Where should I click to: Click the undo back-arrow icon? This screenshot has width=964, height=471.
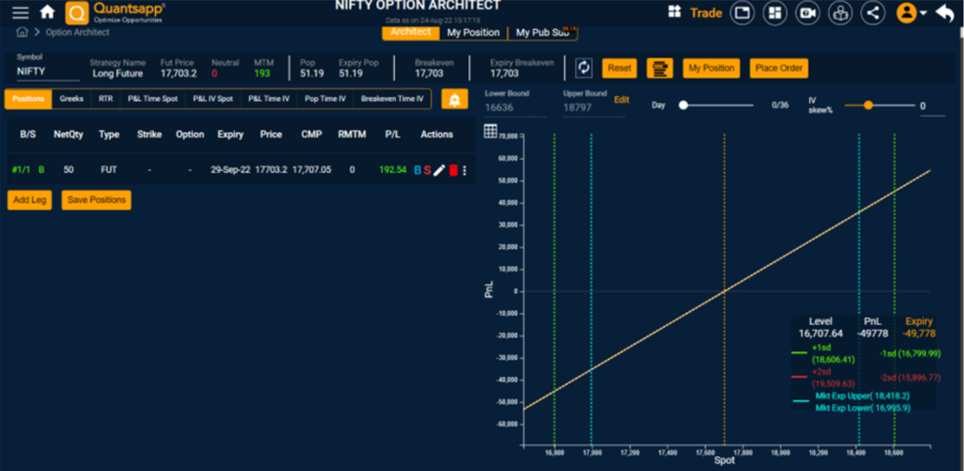(x=945, y=13)
